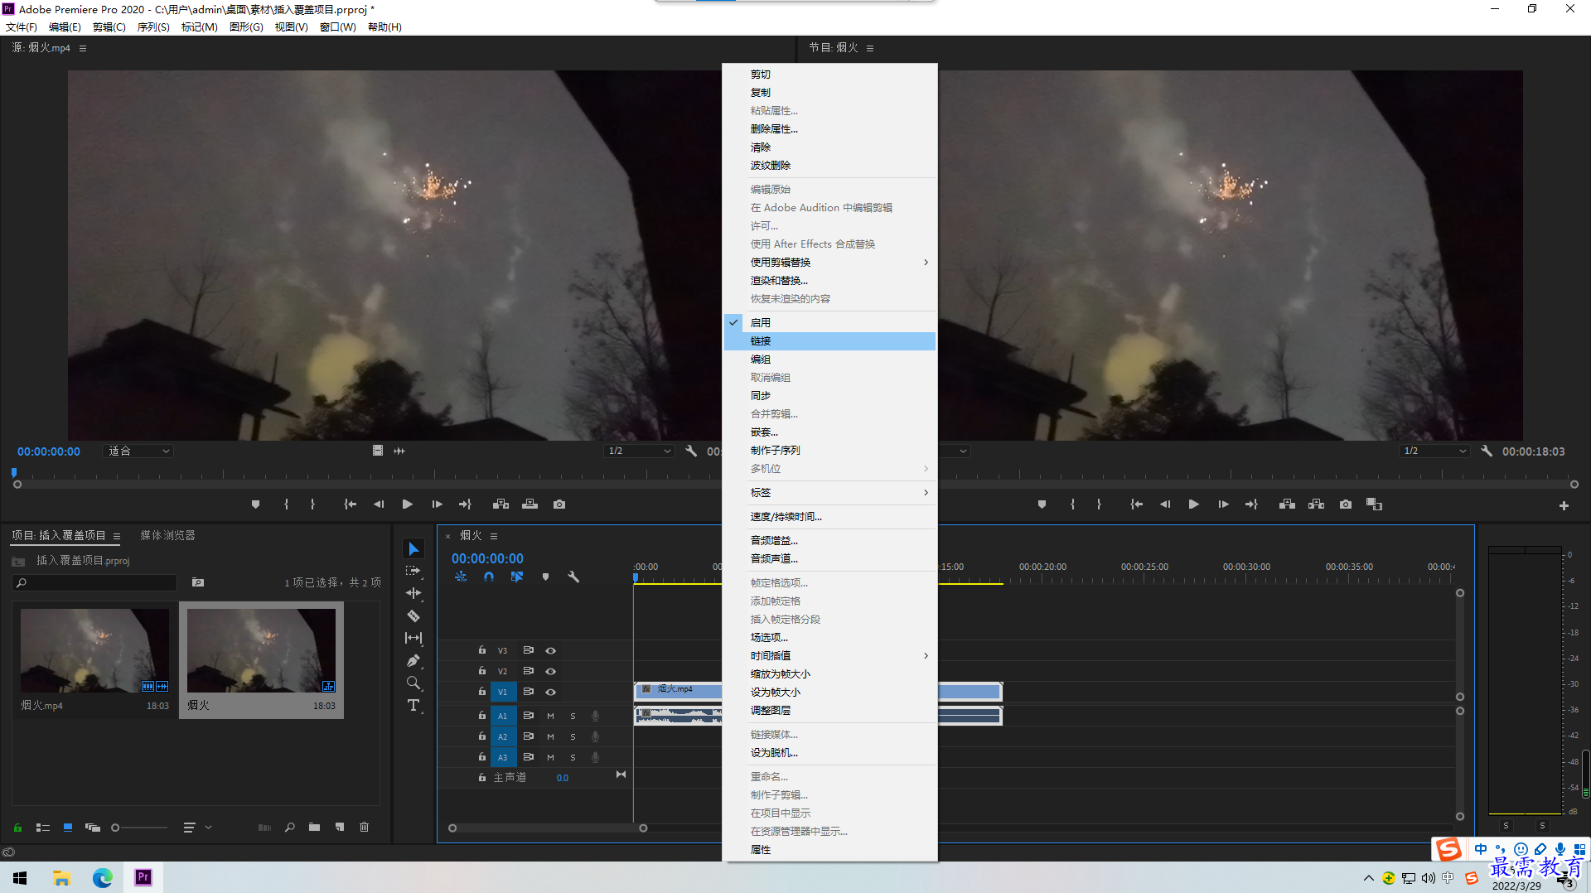Choose 链接 in context menu
This screenshot has width=1591, height=893.
829,340
